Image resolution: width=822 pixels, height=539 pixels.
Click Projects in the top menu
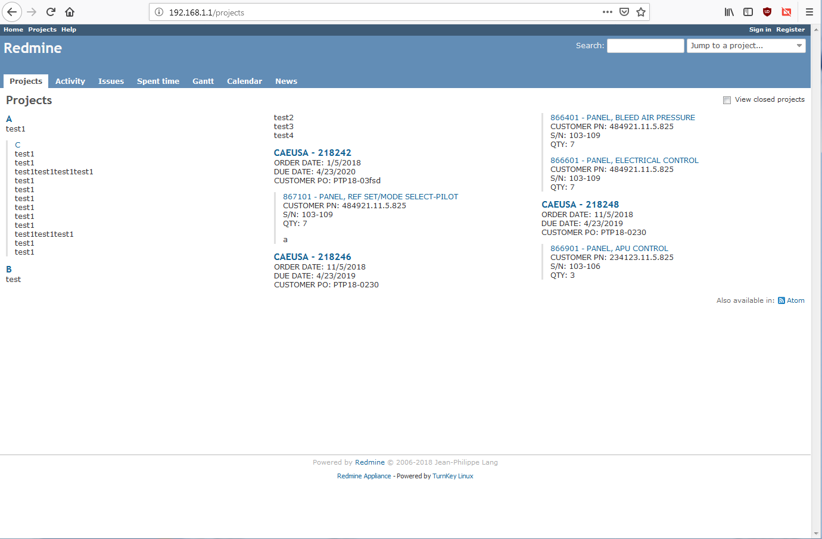tap(42, 29)
